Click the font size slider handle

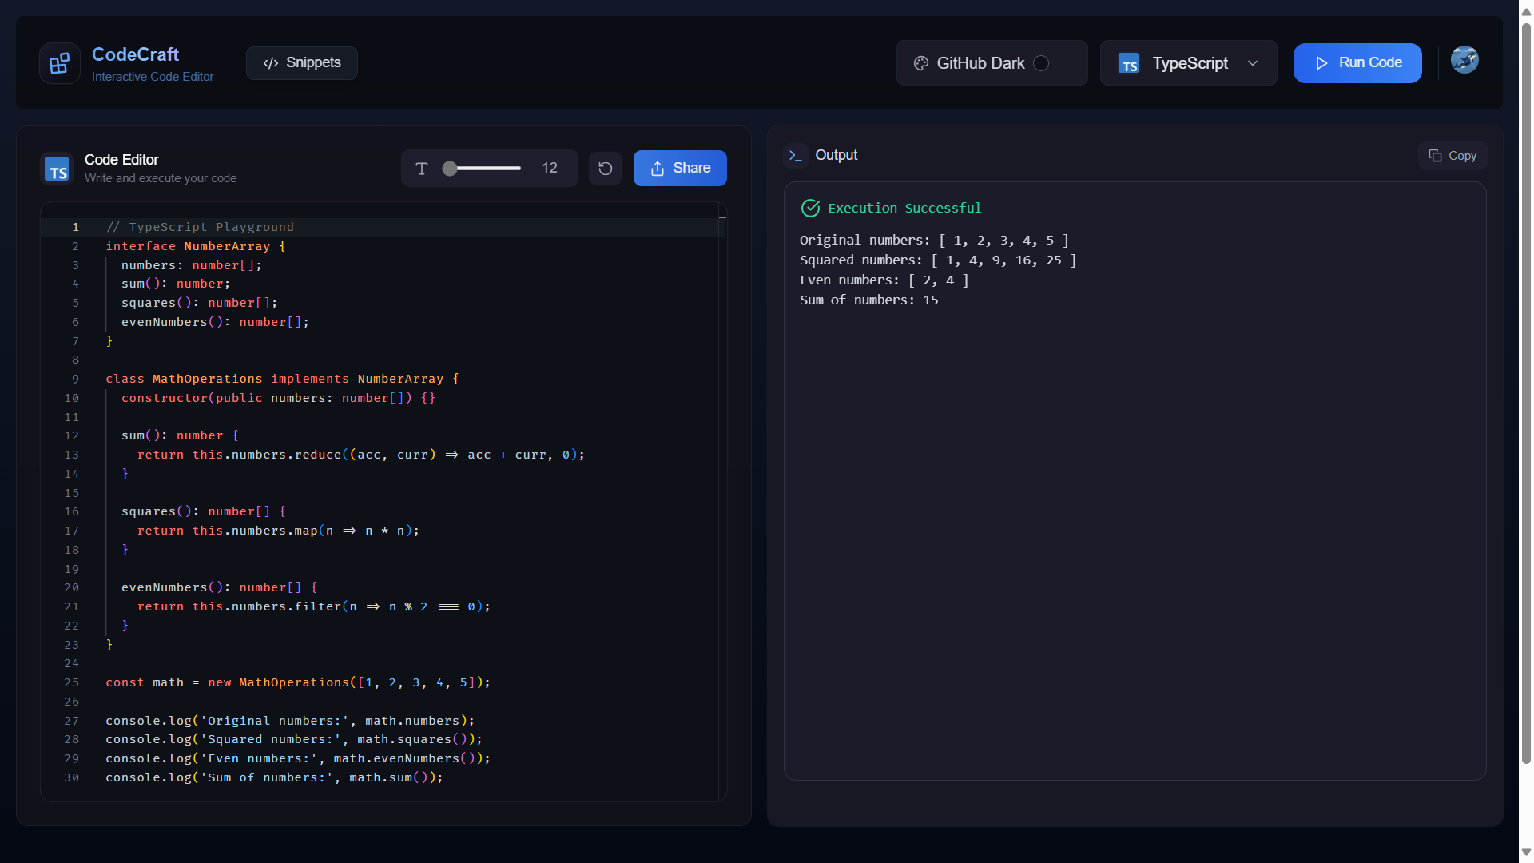tap(450, 169)
